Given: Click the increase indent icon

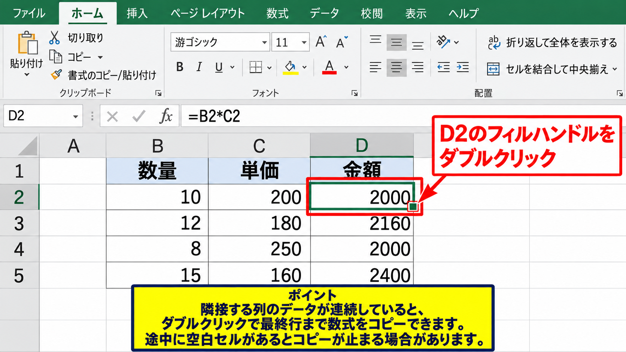Looking at the screenshot, I should click(x=463, y=67).
